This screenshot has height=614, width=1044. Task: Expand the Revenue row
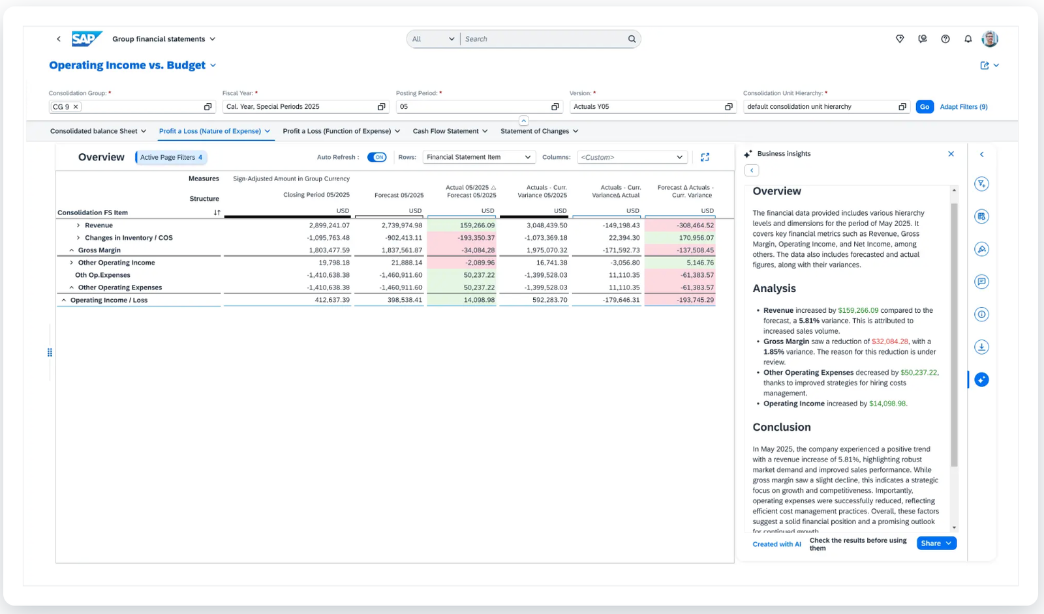click(x=78, y=226)
